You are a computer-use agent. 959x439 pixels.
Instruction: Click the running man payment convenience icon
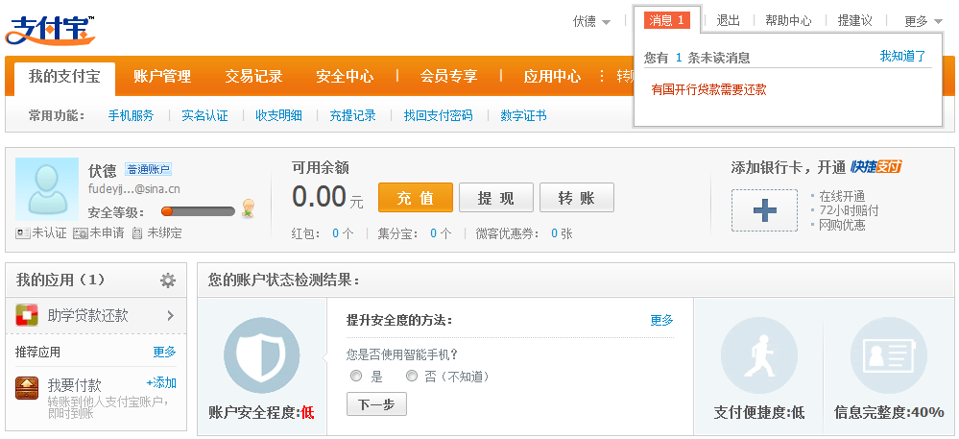(758, 355)
